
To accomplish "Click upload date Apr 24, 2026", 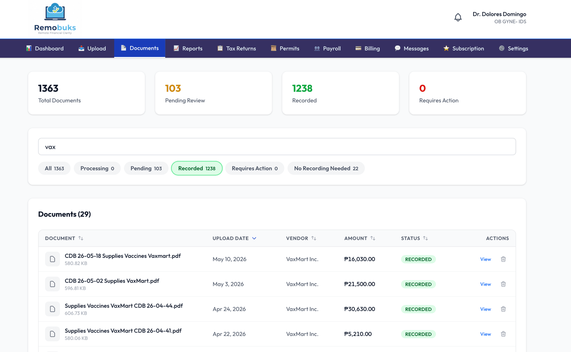I will [229, 309].
